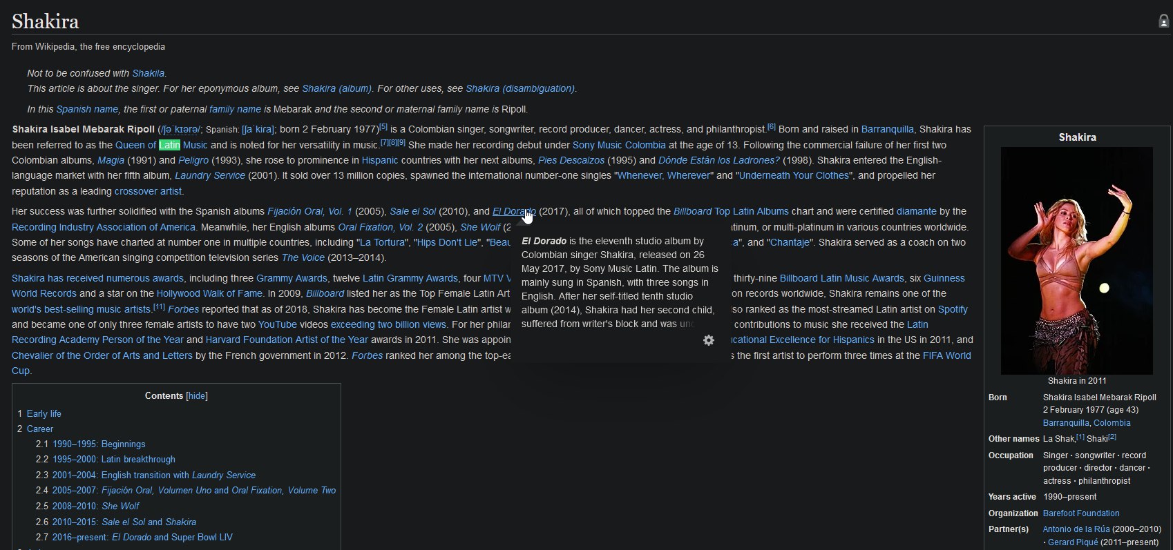Open The Voice link
This screenshot has height=550, width=1173.
tap(303, 257)
